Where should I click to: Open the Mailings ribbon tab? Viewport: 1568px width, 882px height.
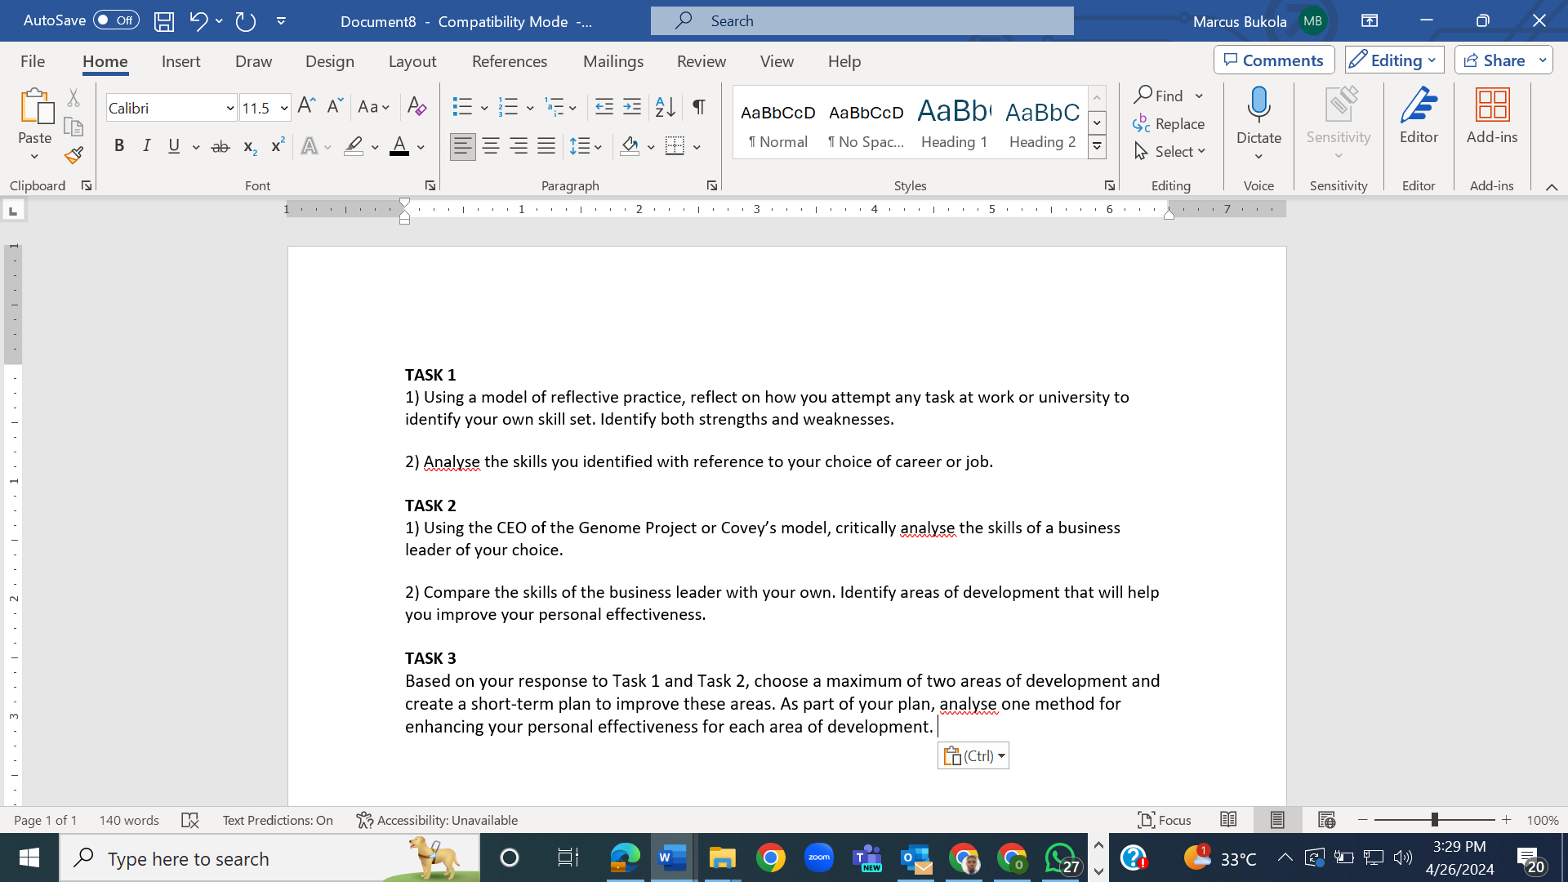pos(613,61)
